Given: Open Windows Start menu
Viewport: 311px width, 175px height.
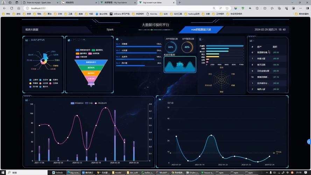Looking at the screenshot, I should coord(3,173).
